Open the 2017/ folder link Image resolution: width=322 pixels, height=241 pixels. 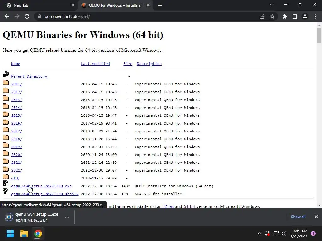17,131
